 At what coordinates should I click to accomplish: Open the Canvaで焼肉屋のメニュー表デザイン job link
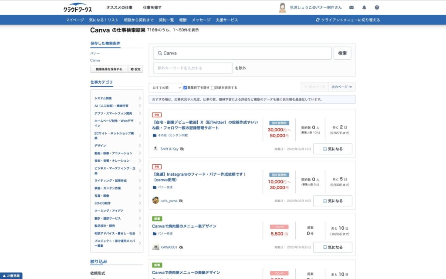coord(184,226)
